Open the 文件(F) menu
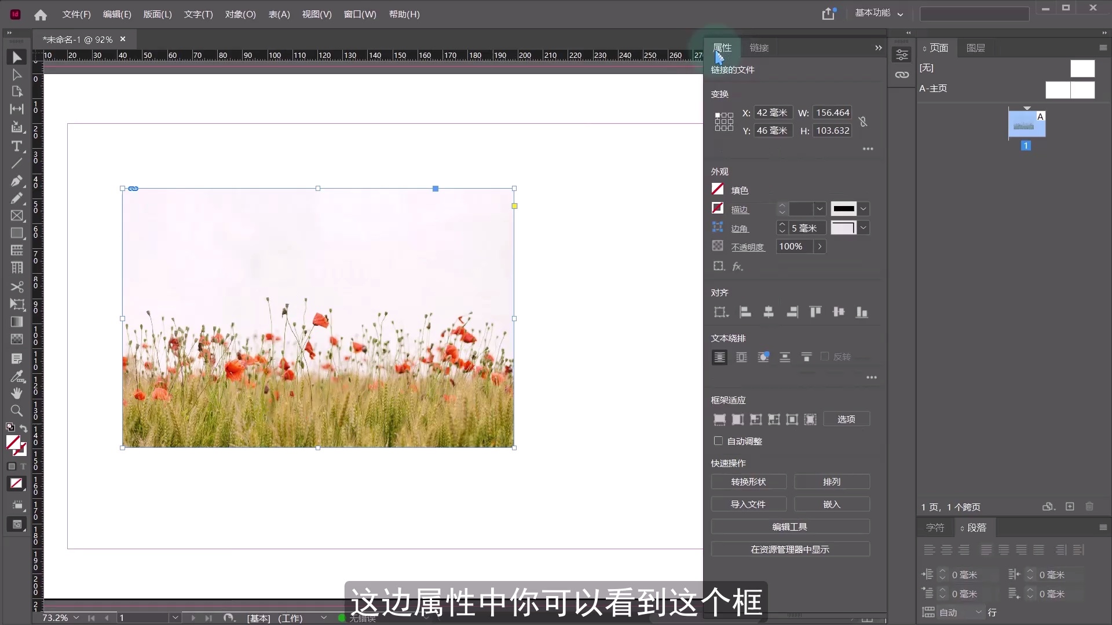1112x625 pixels. 76,14
